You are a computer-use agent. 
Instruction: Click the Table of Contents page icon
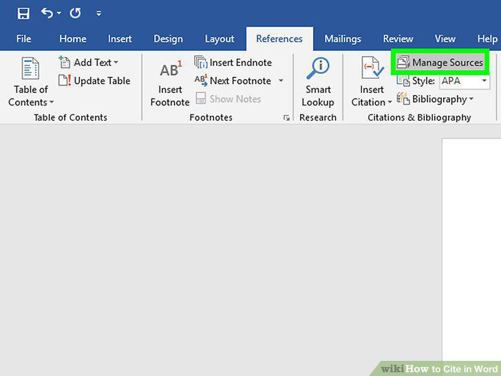pos(30,67)
